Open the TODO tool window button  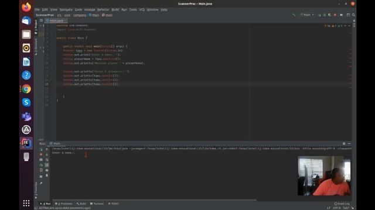[113, 204]
